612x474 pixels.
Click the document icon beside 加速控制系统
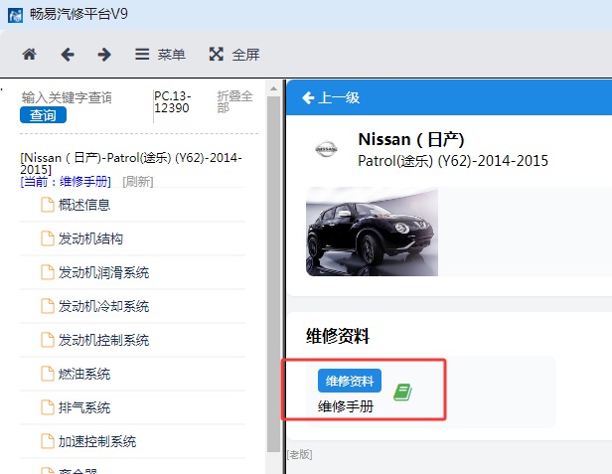pyautogui.click(x=48, y=441)
